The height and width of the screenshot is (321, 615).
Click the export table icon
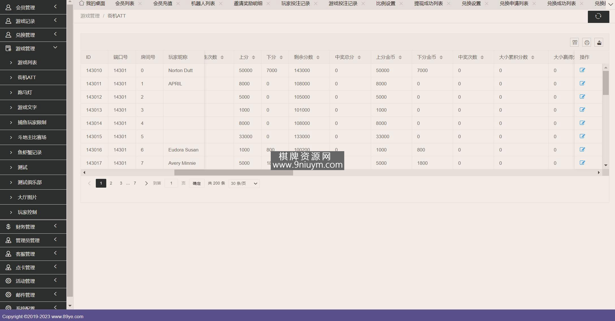coord(599,42)
